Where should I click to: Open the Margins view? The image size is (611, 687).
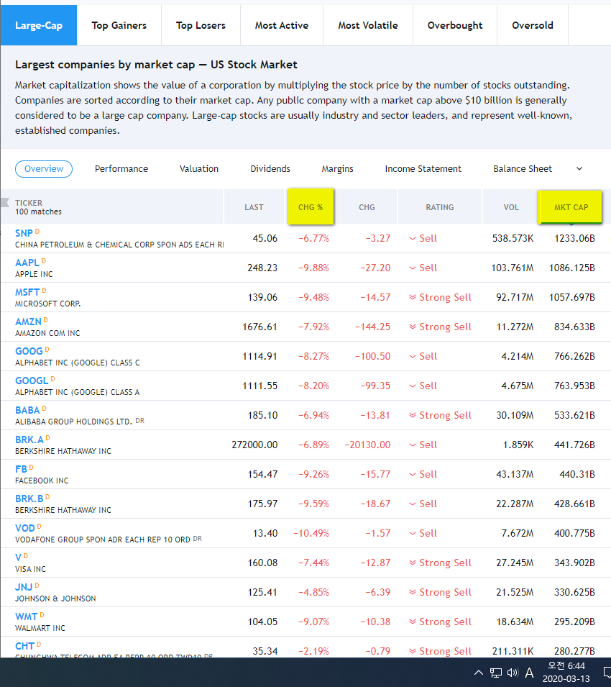pos(337,169)
